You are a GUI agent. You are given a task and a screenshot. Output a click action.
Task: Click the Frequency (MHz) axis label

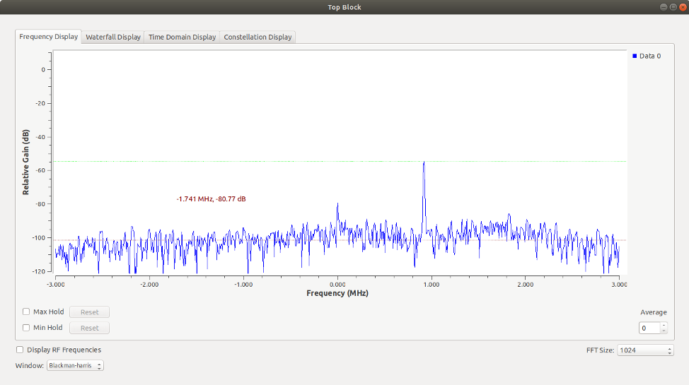(337, 293)
